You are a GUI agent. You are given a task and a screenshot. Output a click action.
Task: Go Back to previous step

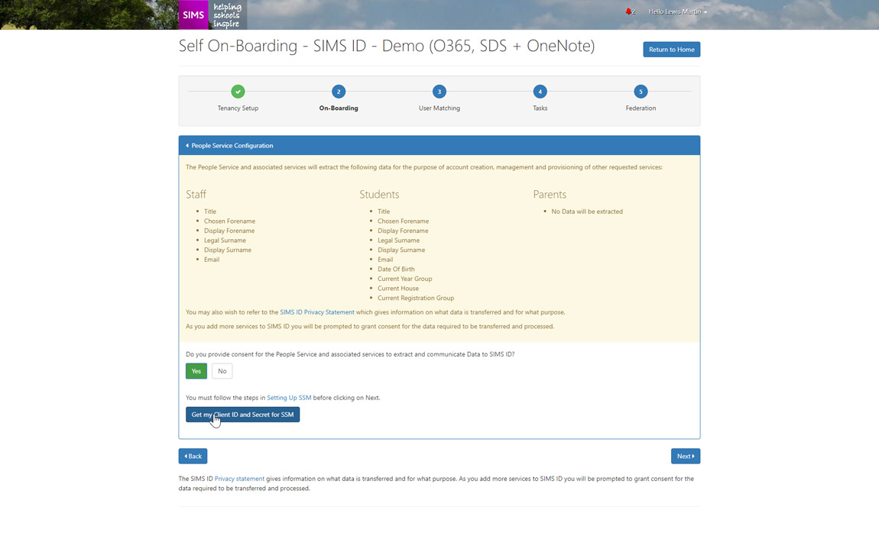click(x=193, y=456)
